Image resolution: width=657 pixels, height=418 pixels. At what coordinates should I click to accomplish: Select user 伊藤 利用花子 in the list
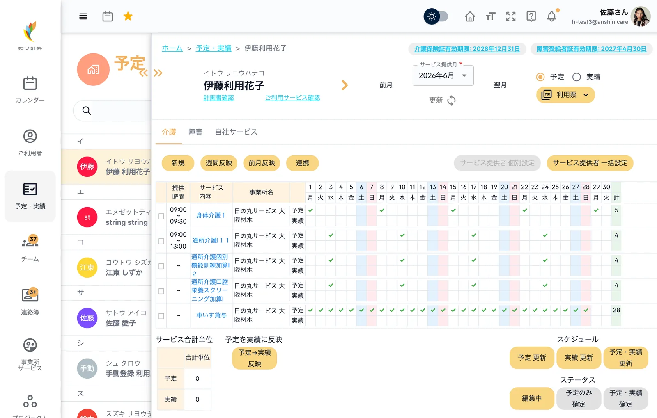(x=106, y=167)
